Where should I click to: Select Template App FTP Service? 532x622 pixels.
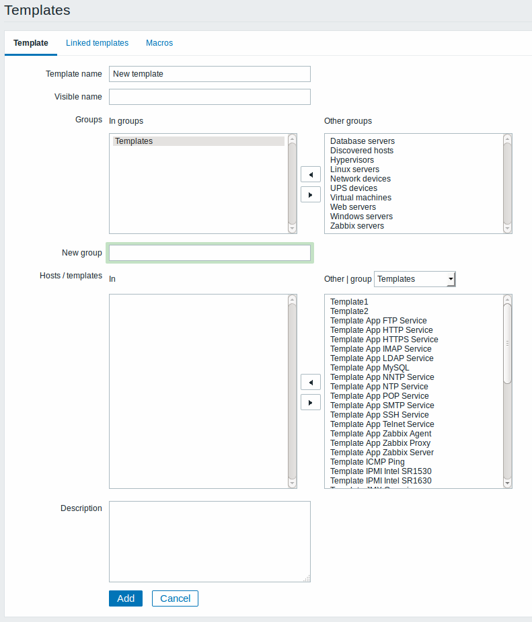379,321
